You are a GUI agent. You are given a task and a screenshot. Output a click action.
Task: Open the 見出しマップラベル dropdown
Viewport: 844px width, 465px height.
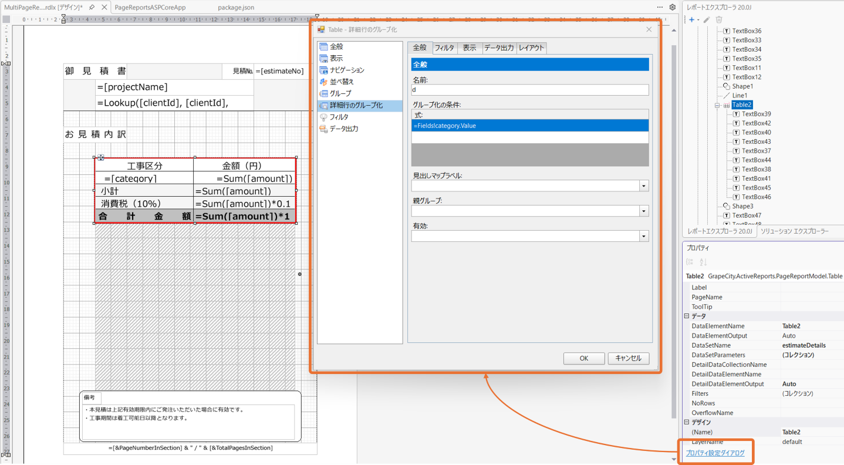[x=644, y=186]
